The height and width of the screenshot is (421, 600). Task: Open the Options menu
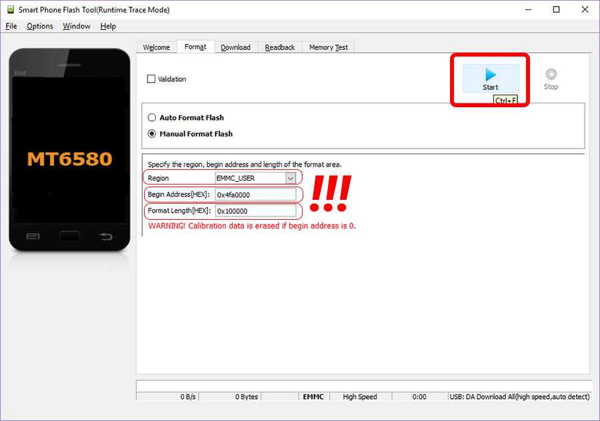tap(40, 26)
